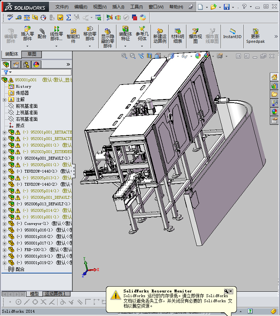Open dropdown under 插入零部件
Viewport: 280px width, 316px height.
(x=28, y=46)
